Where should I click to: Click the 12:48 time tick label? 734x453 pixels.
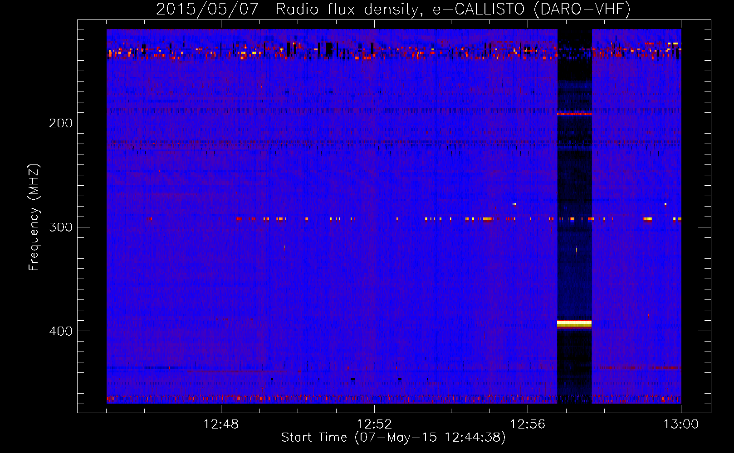click(x=221, y=424)
